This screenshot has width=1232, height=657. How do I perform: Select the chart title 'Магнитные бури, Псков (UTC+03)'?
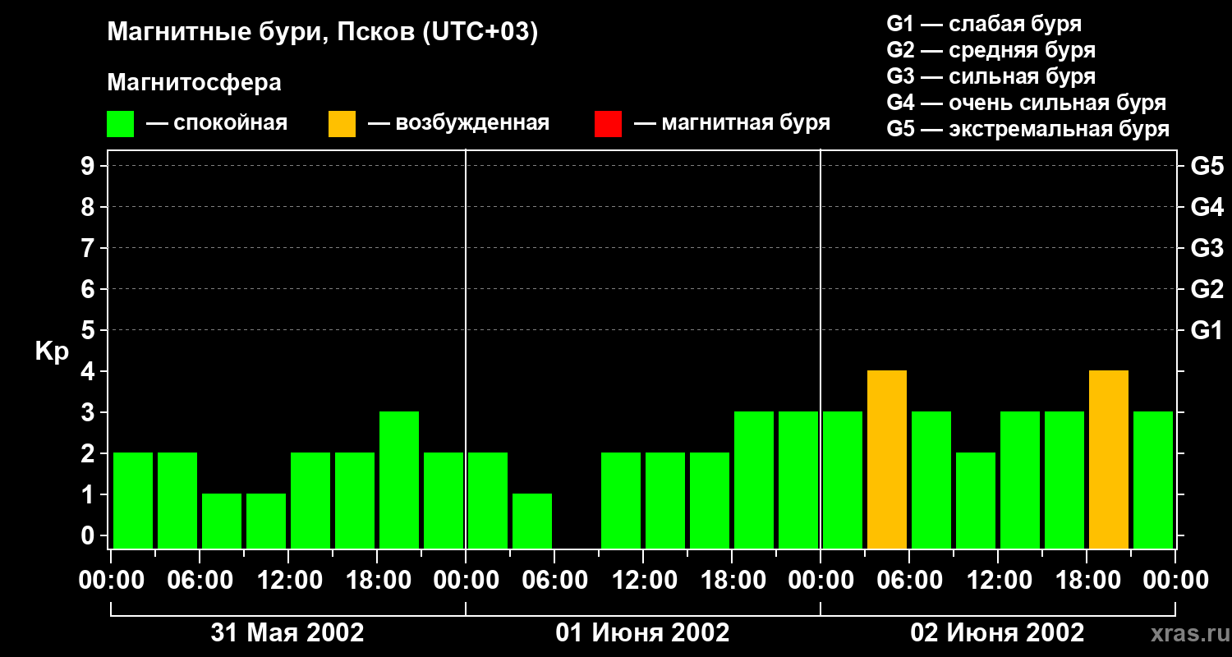coord(323,33)
